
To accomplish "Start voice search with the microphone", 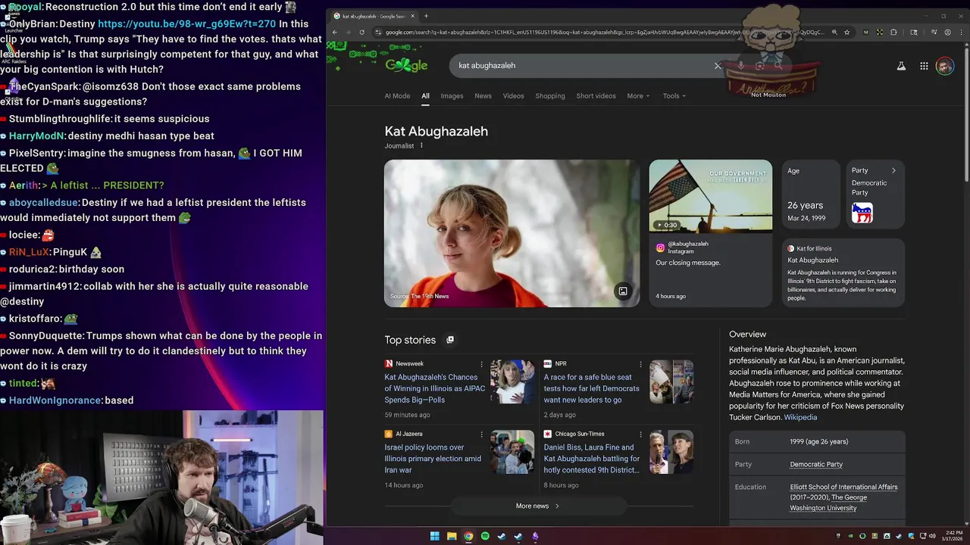I will pyautogui.click(x=740, y=66).
